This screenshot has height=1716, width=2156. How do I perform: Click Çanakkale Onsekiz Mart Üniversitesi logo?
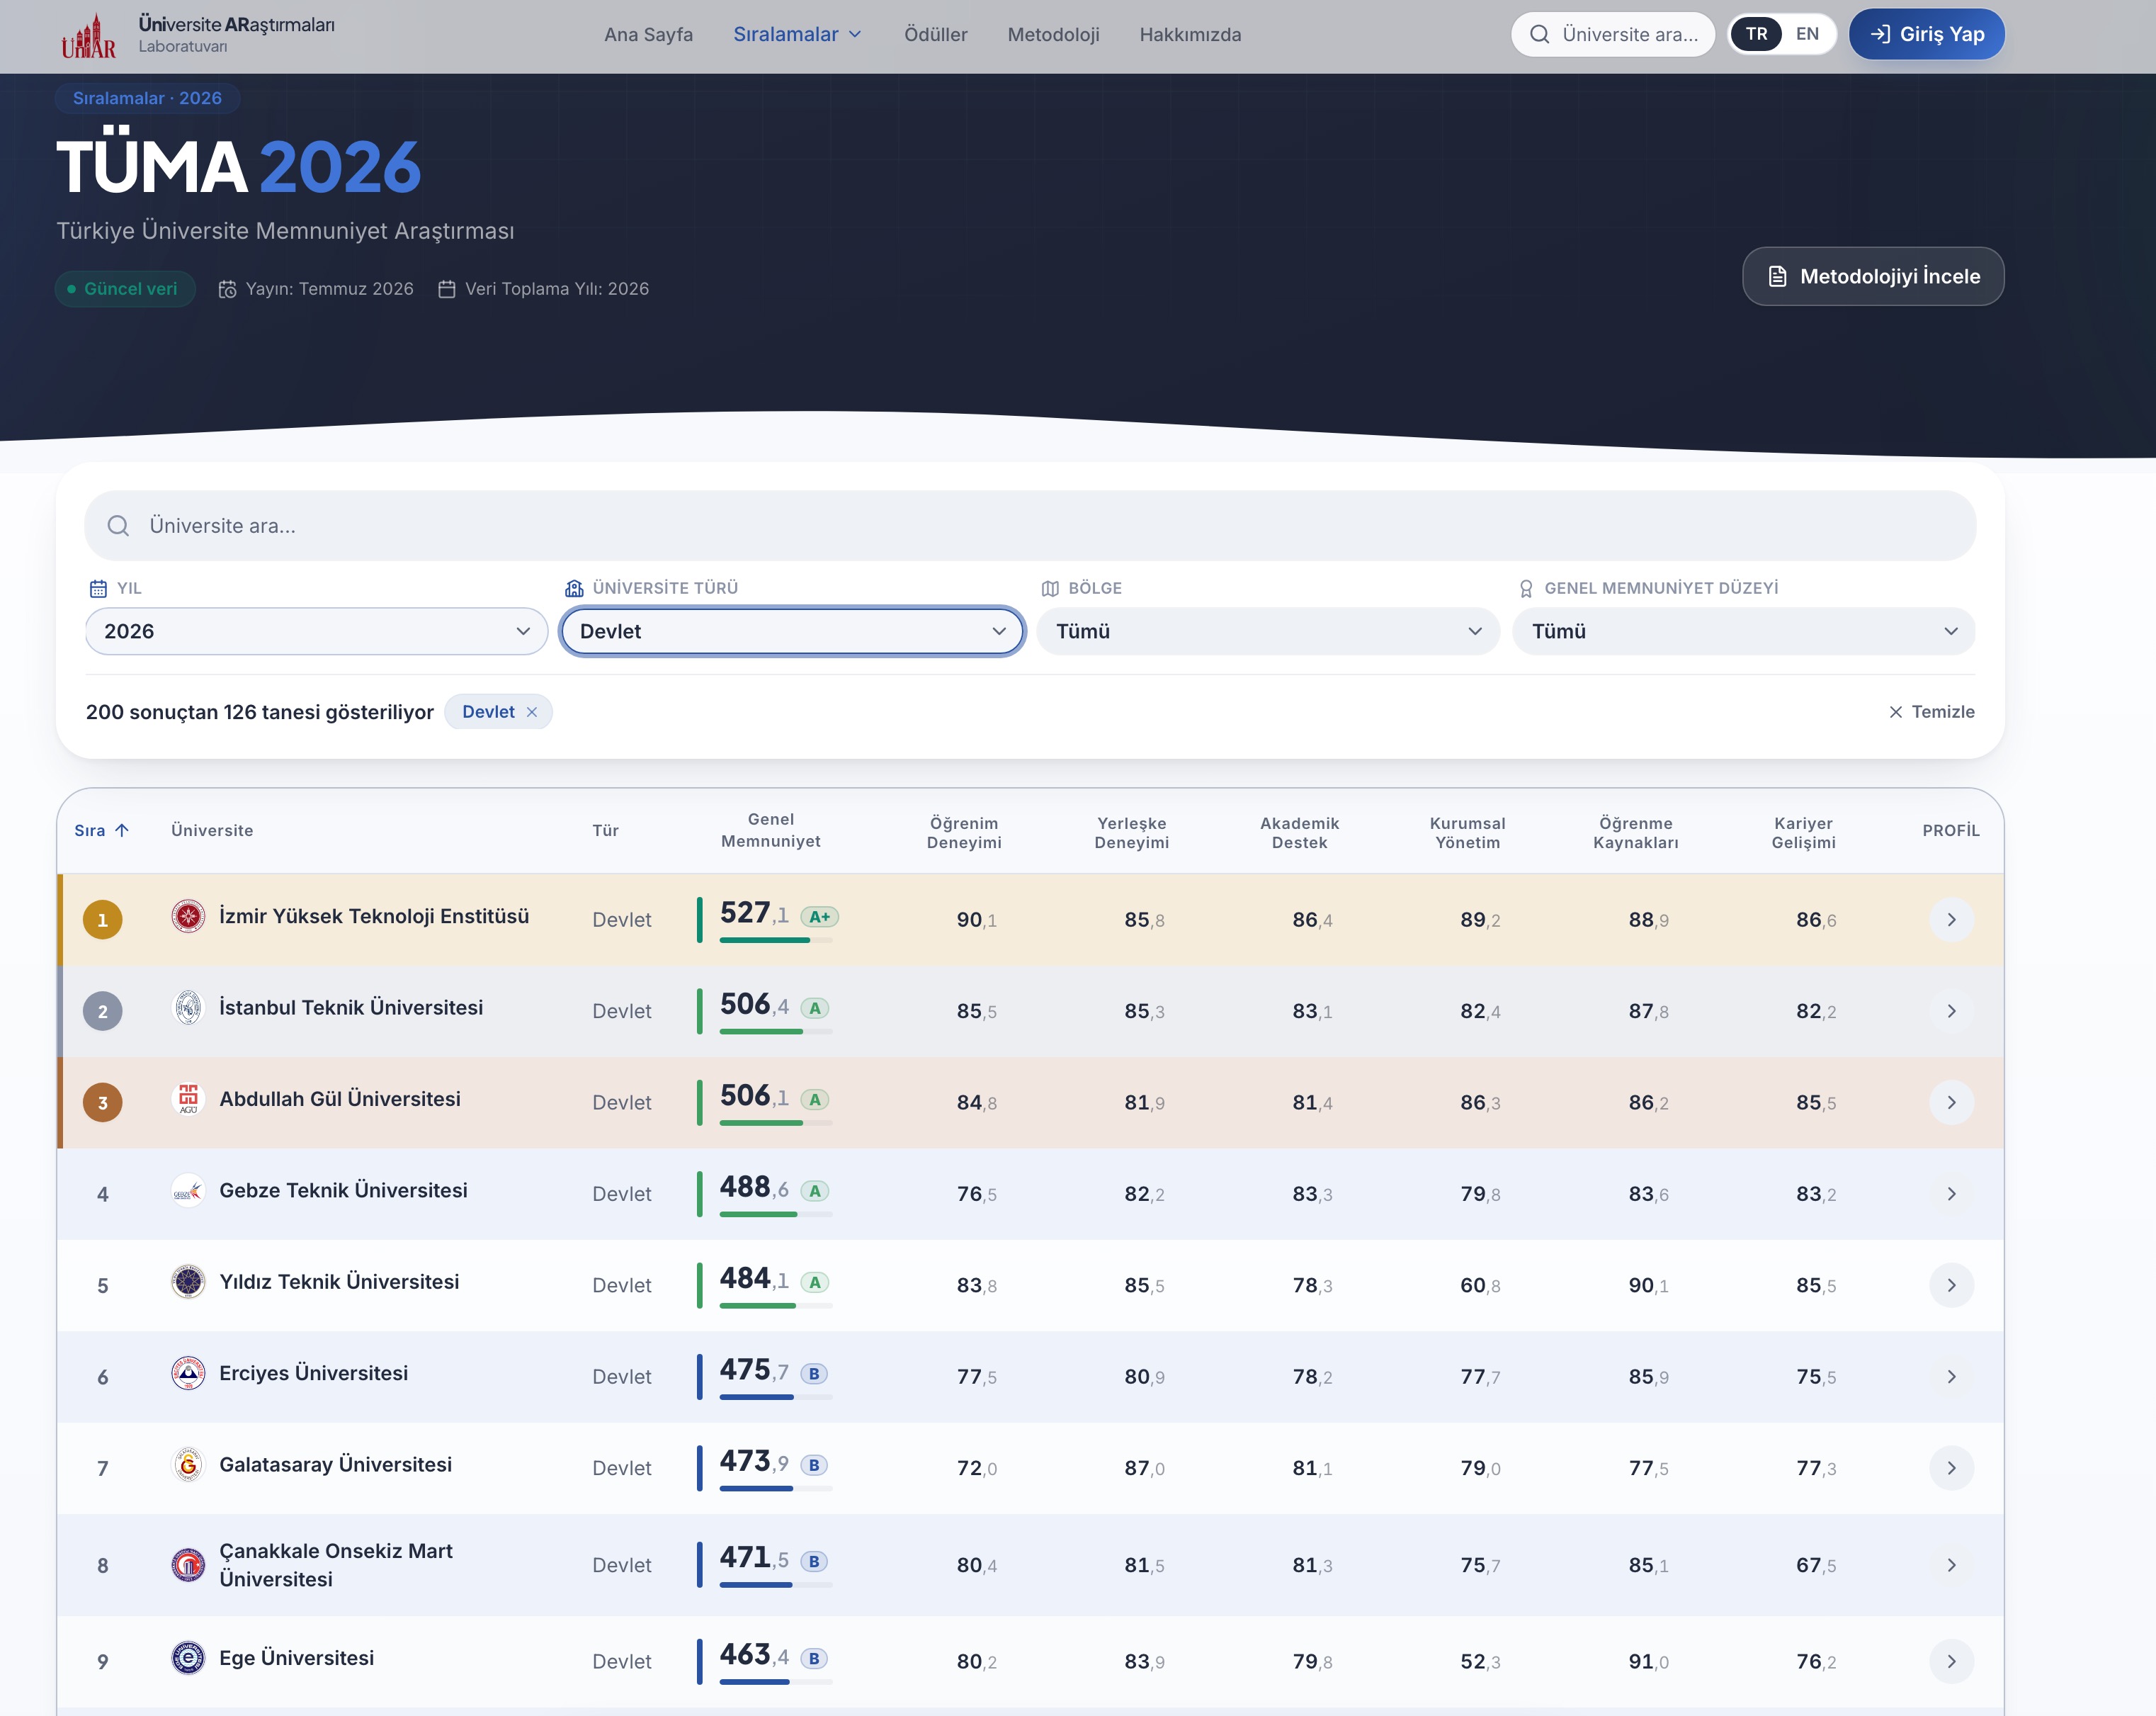(x=188, y=1565)
